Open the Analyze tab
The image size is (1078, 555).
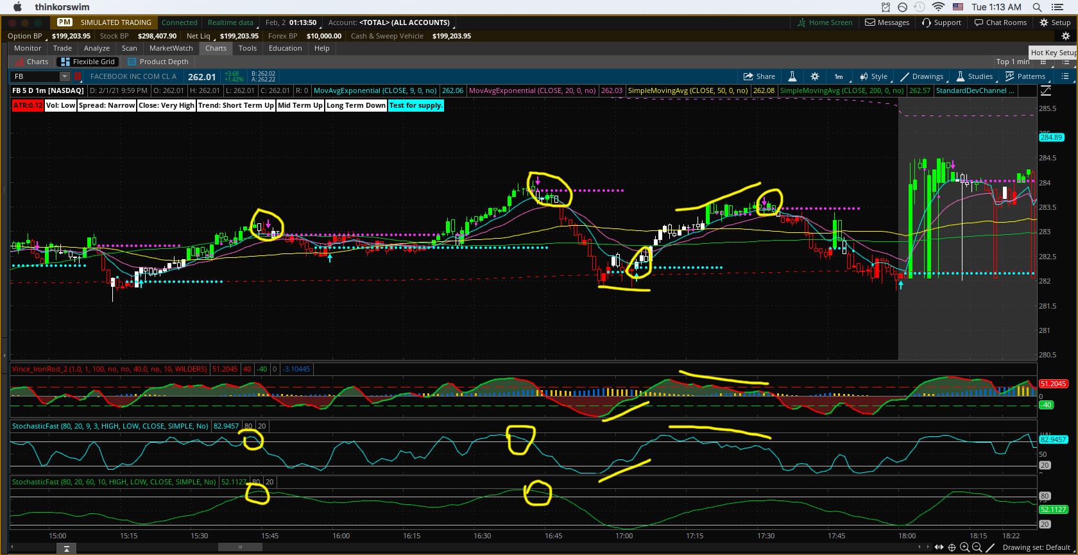click(x=96, y=48)
